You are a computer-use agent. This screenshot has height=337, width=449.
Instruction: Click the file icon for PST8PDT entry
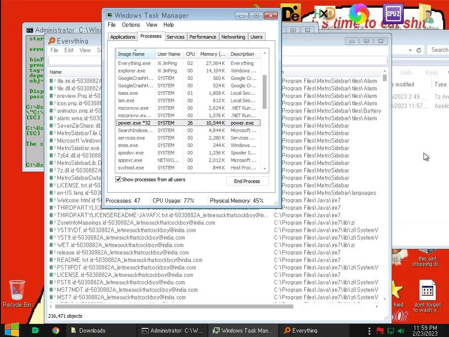click(x=52, y=267)
